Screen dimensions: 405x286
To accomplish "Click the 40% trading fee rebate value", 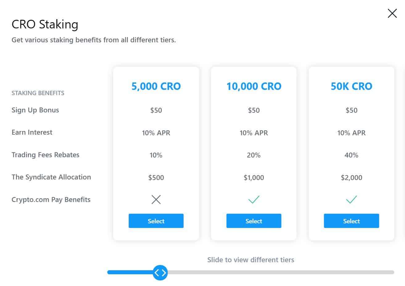I will [351, 155].
